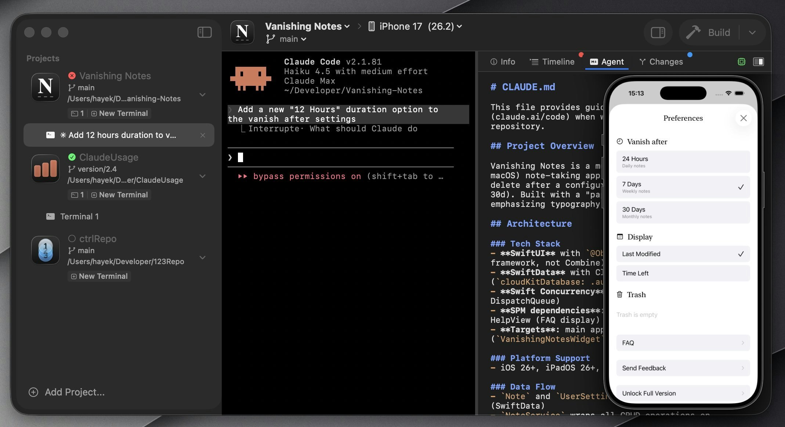Open the Changes tab

pyautogui.click(x=666, y=62)
